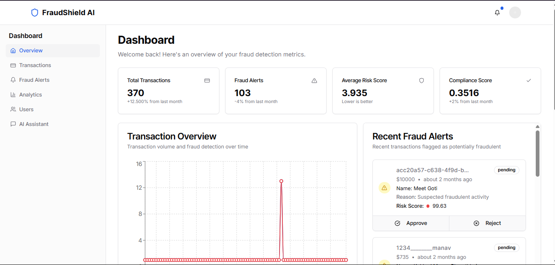Open the notifications bell
This screenshot has width=555, height=265.
coord(497,13)
